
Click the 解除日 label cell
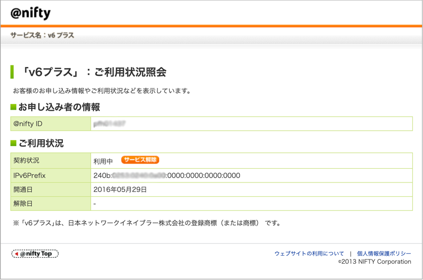point(51,204)
